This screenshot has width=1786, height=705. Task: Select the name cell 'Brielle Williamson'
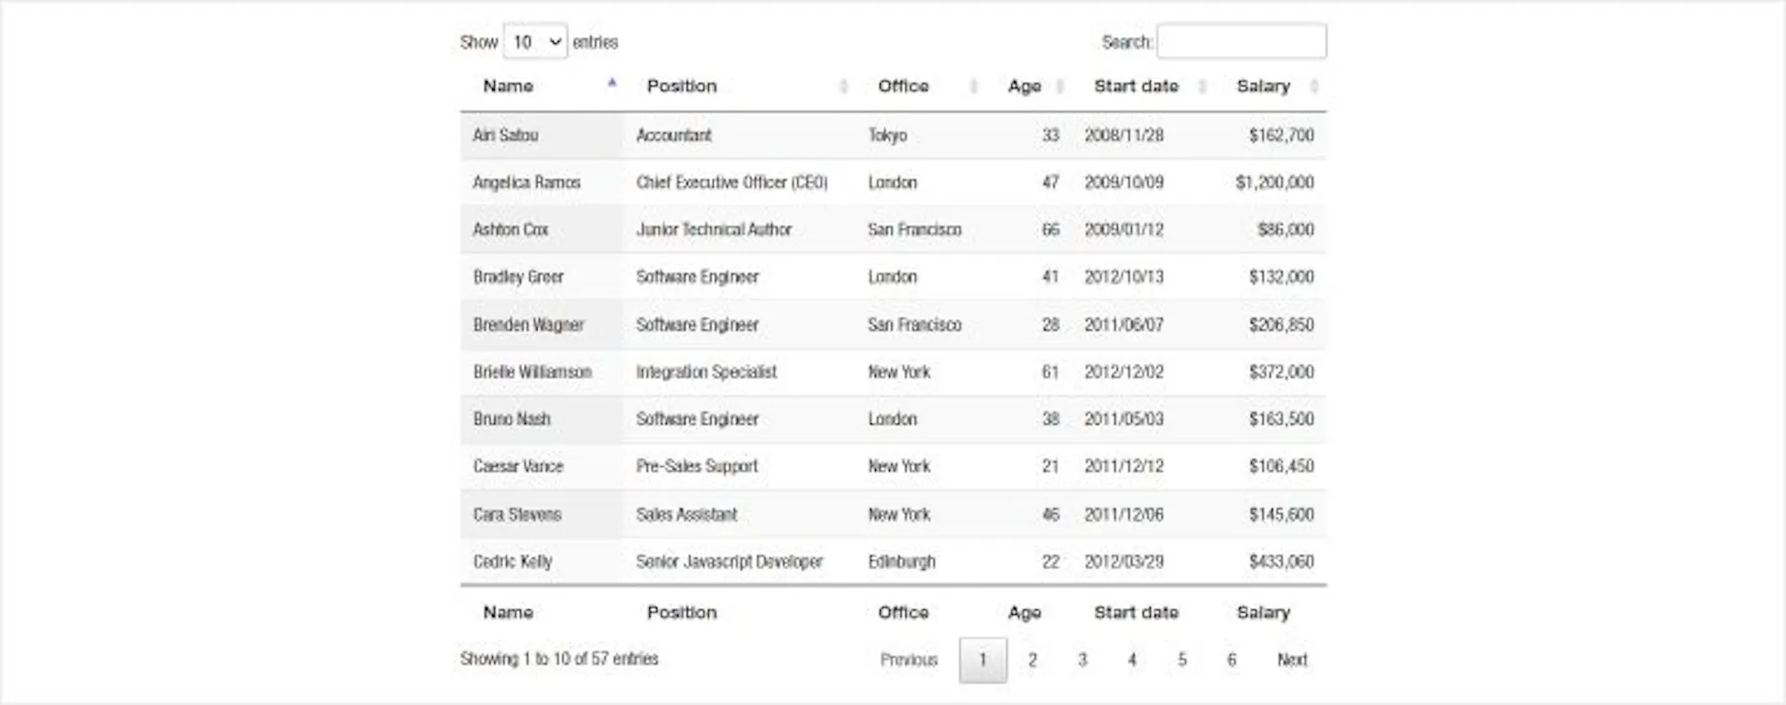[542, 372]
